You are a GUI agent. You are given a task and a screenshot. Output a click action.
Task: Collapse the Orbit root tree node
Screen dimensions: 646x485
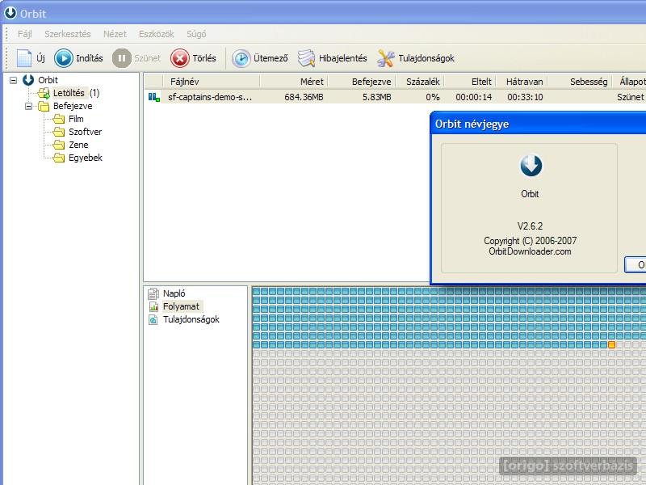pos(14,80)
